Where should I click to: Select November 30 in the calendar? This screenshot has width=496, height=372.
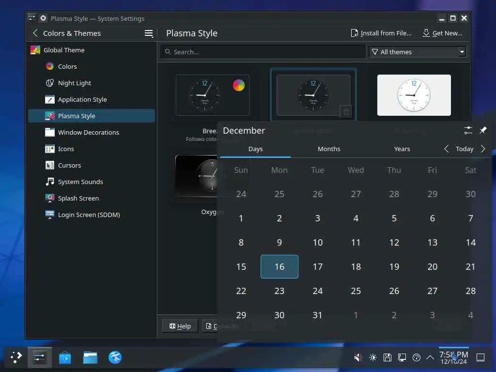pos(471,194)
